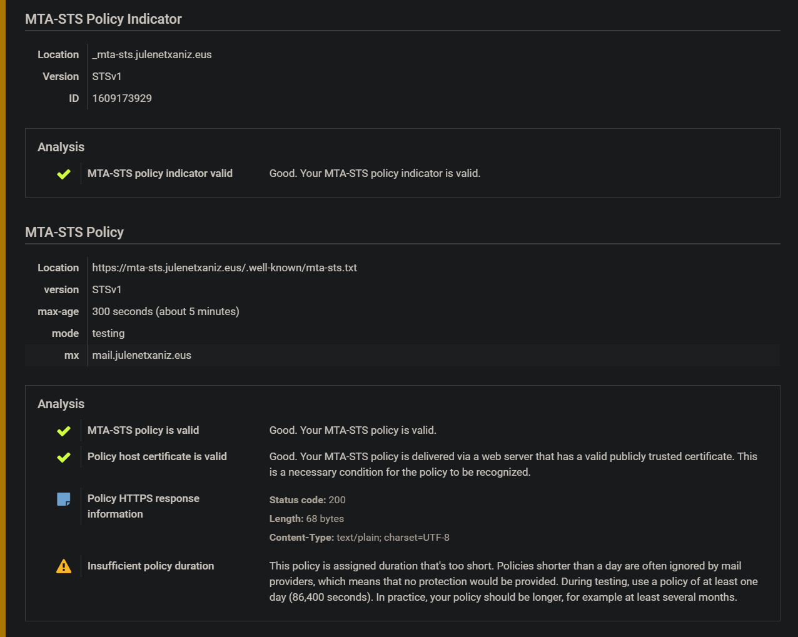Screen dimensions: 798x637
Task: Click the green checkmark beside MTA-STS policy indicator valid
Action: [64, 174]
